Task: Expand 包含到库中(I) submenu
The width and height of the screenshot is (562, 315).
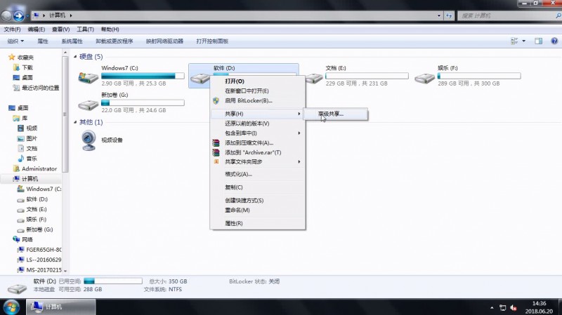Action: (x=257, y=133)
